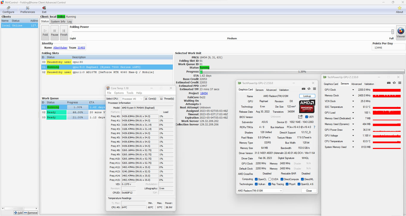Select the local Online client row
This screenshot has width=406, height=216.
20,26
